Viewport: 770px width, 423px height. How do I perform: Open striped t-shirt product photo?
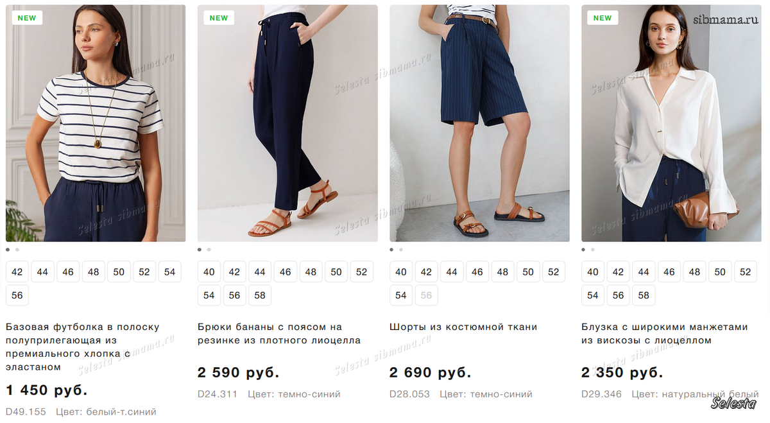click(96, 123)
